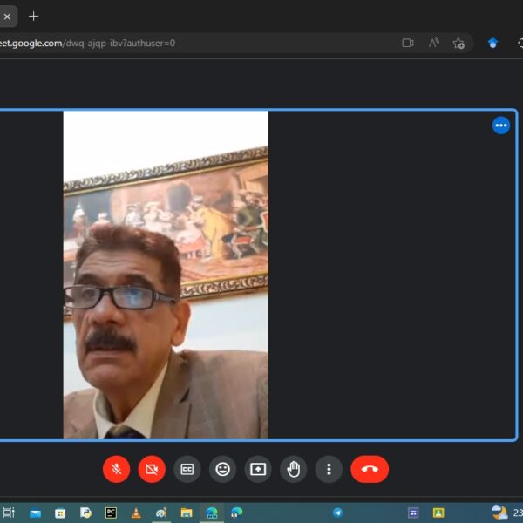Open the emoji reactions panel

pyautogui.click(x=222, y=469)
